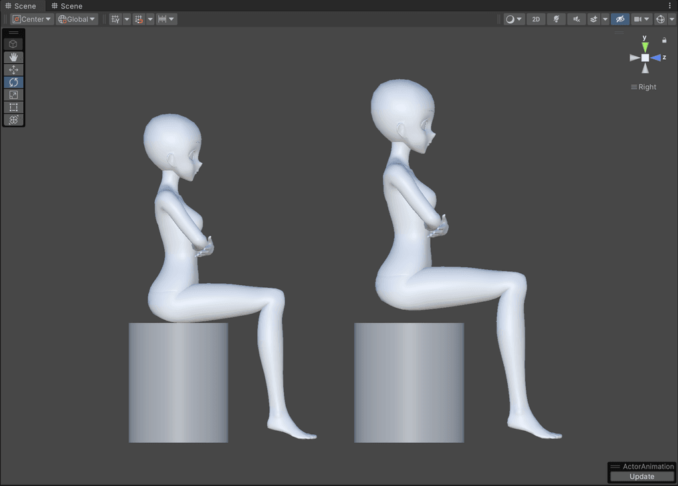Click the grid snapping magnet icon
678x486 pixels.
tap(138, 19)
